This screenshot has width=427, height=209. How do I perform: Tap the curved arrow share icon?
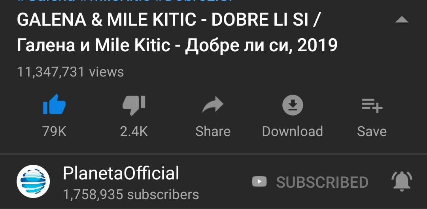(x=213, y=104)
